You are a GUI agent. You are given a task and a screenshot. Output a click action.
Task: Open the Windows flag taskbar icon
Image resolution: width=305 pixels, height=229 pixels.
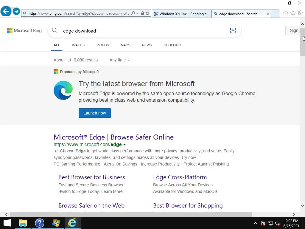(x=56, y=223)
